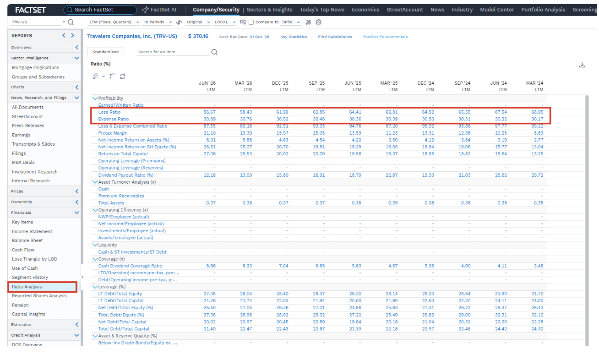
Task: Download the ratio table
Action: pyautogui.click(x=582, y=65)
